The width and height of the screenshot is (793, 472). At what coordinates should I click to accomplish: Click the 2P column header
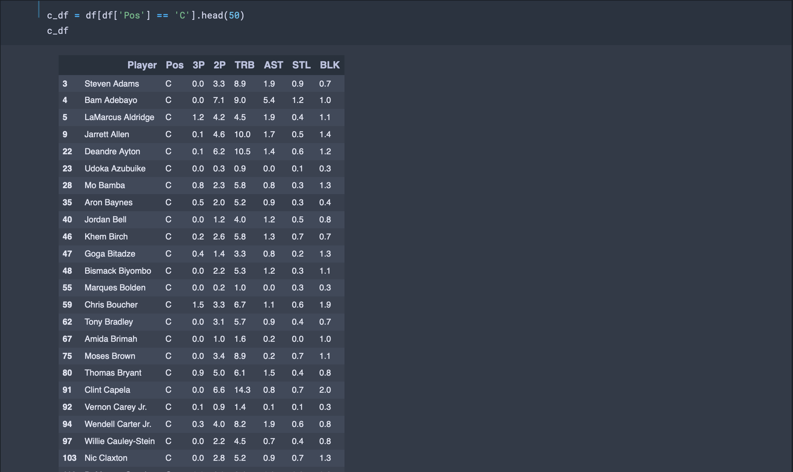click(x=219, y=65)
